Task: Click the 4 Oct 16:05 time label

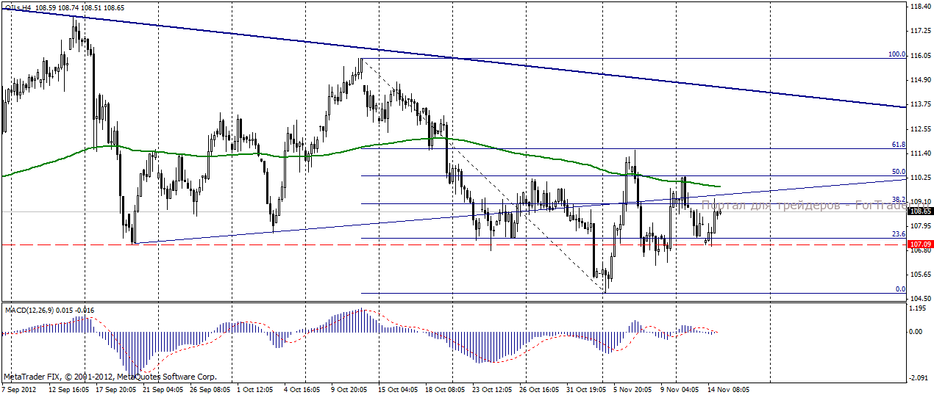Action: [304, 388]
